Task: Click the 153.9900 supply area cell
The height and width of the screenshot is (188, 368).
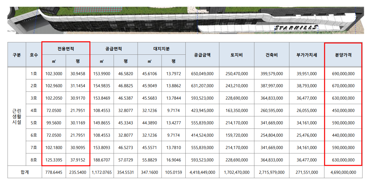Action: pyautogui.click(x=102, y=74)
